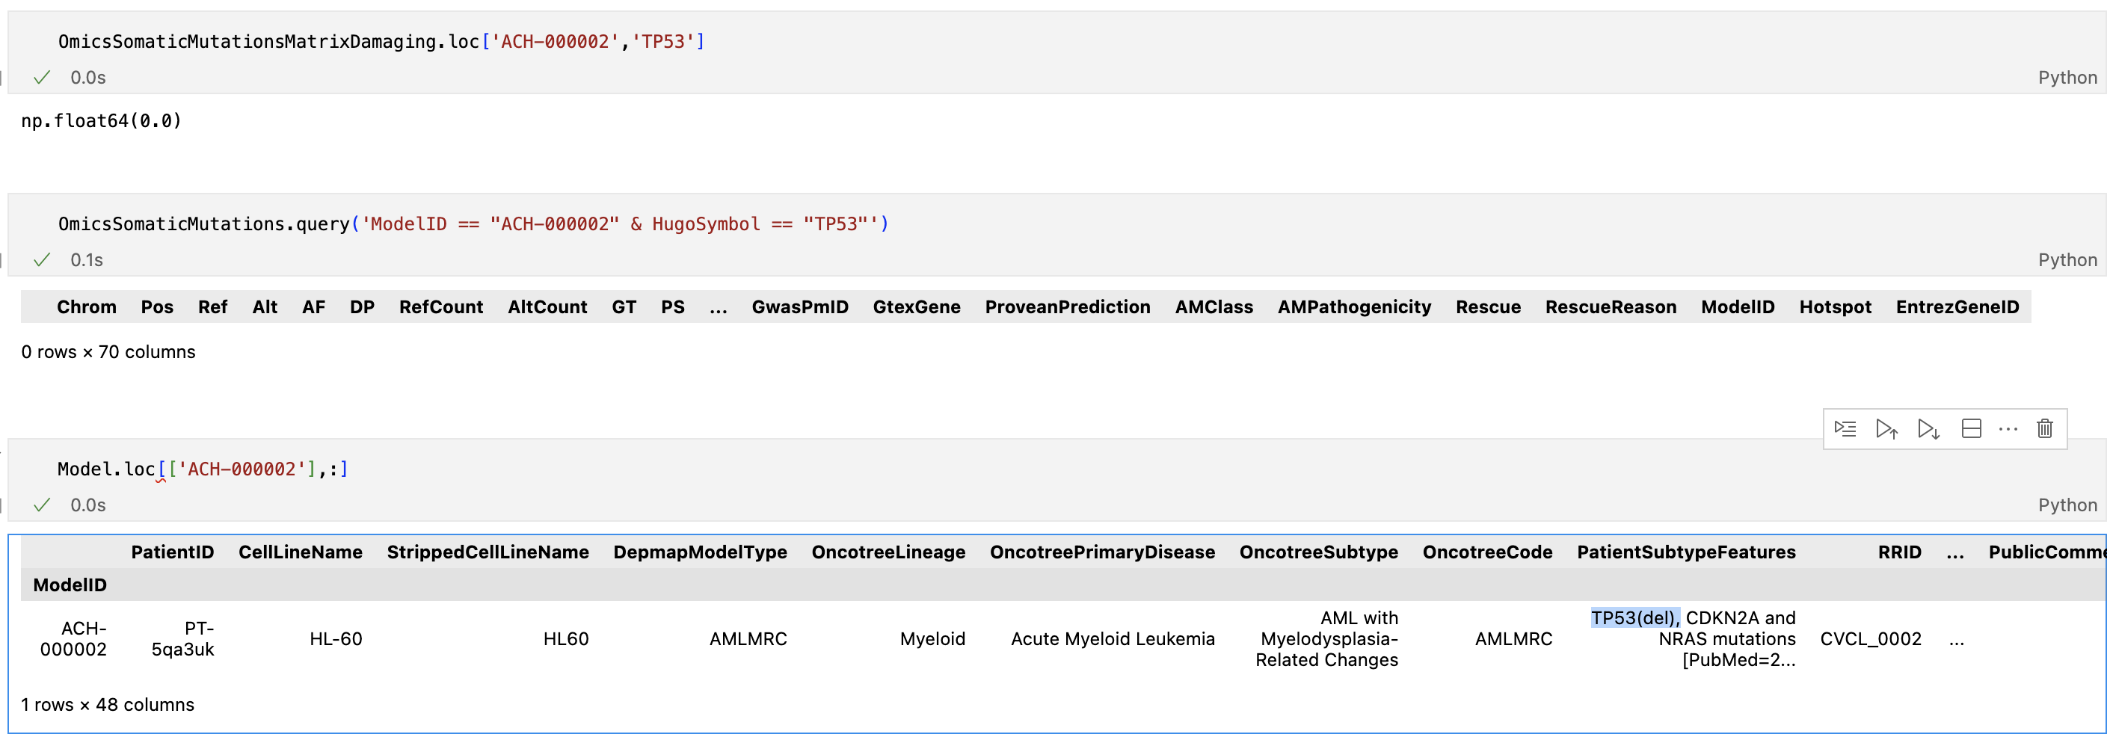Open Python language picker for the query cell
2113x743 pixels.
point(2067,260)
